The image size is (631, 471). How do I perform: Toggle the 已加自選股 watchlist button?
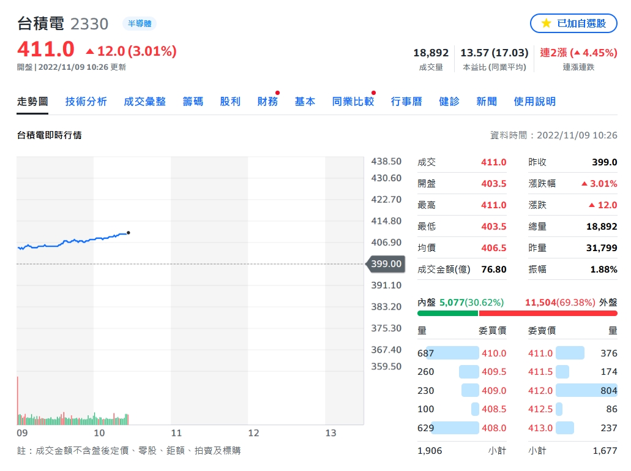(x=573, y=23)
